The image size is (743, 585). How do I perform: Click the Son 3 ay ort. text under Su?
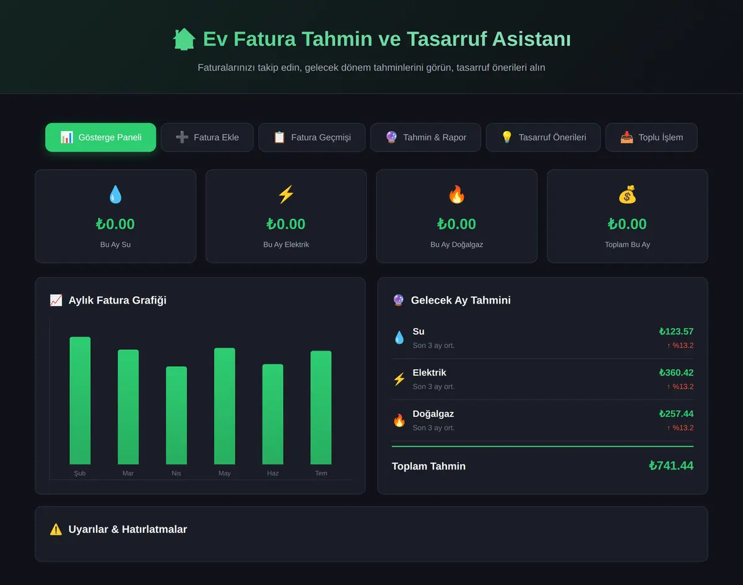click(x=433, y=345)
